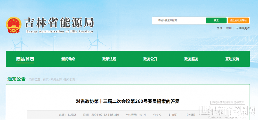The width and height of the screenshot is (258, 120).
Task: Click the Energy Administration of Jilin Province subtitle
Action: pos(60,31)
